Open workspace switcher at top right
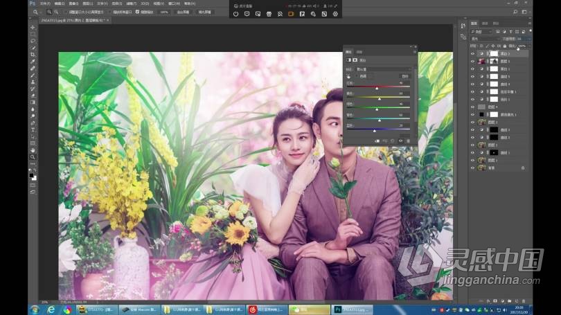This screenshot has height=315, width=561. (524, 12)
